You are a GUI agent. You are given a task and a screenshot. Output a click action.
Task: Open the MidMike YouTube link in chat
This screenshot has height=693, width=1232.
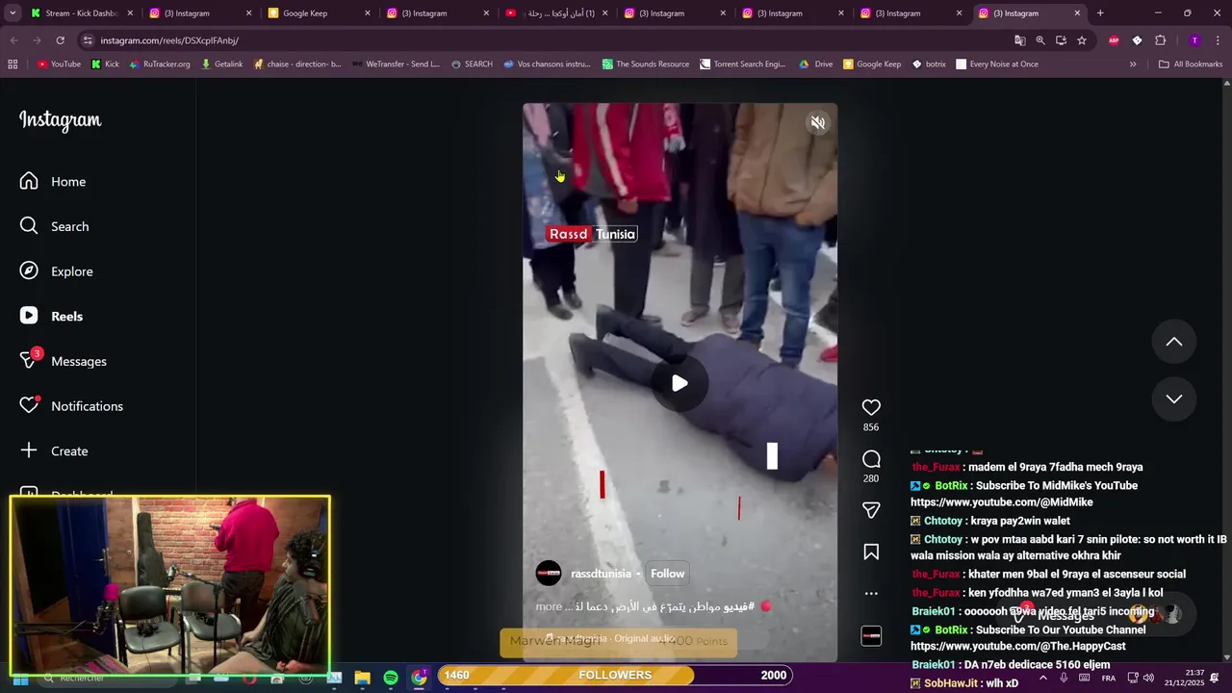coord(1001,502)
